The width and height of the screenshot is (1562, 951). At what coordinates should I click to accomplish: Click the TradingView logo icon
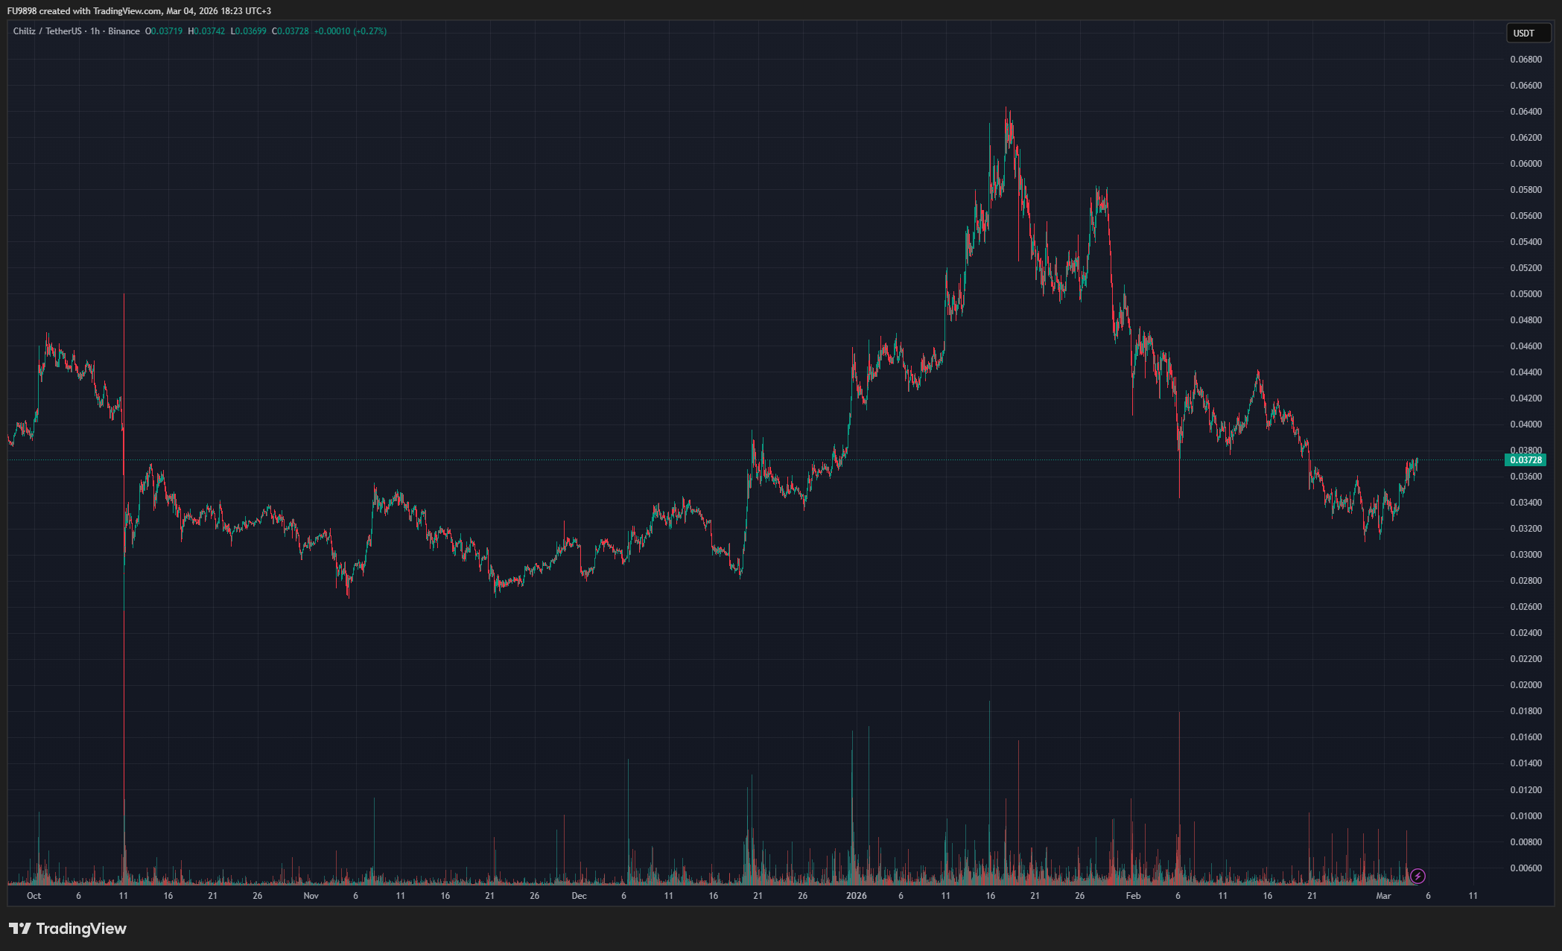click(x=20, y=929)
